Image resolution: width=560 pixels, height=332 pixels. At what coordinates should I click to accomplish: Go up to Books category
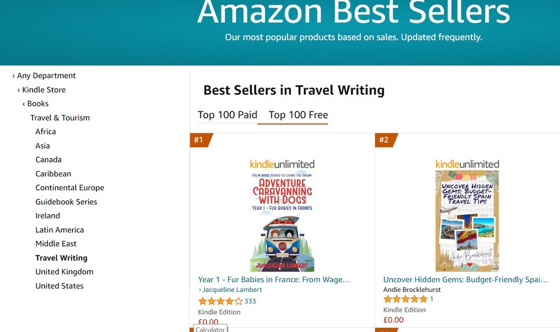(38, 103)
